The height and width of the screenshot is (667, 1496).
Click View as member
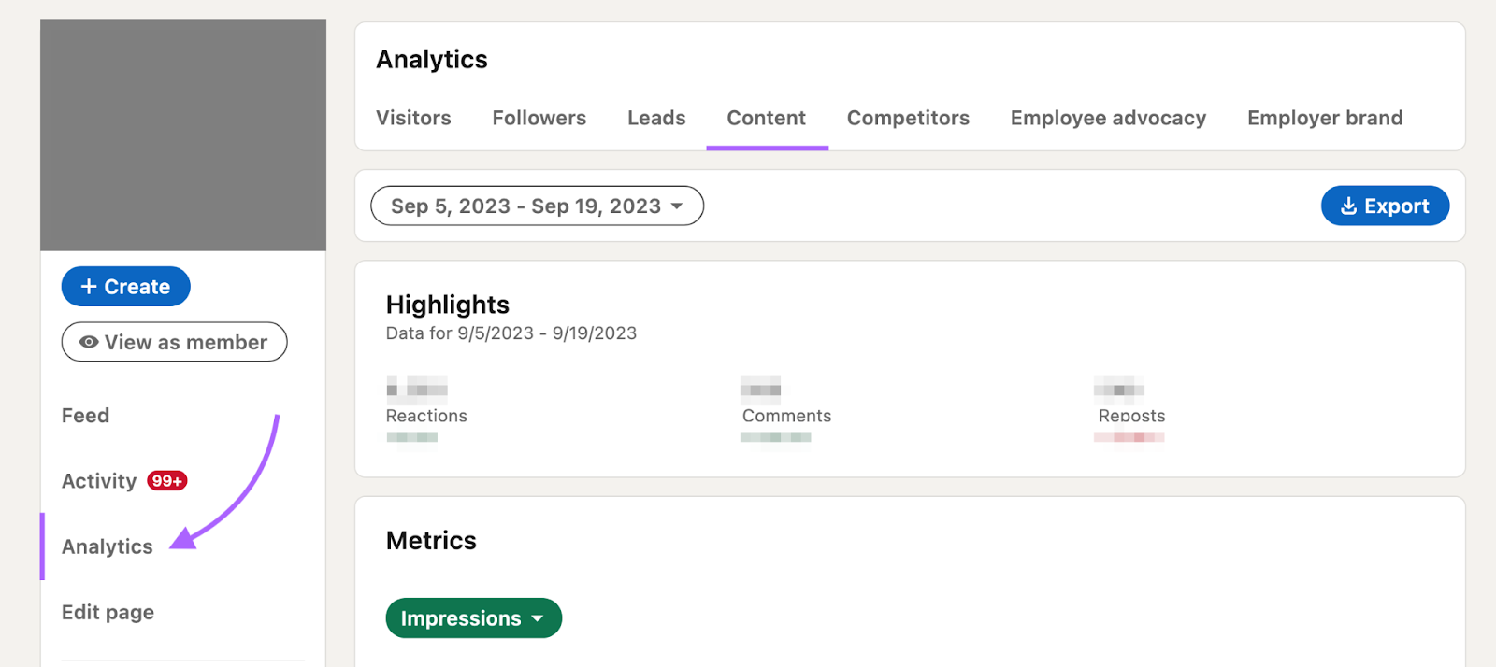[173, 342]
